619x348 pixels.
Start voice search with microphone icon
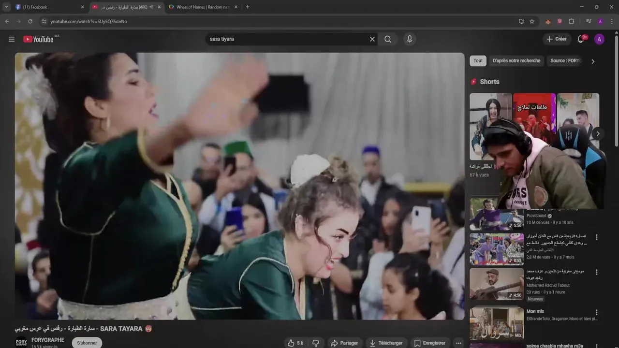tap(410, 39)
